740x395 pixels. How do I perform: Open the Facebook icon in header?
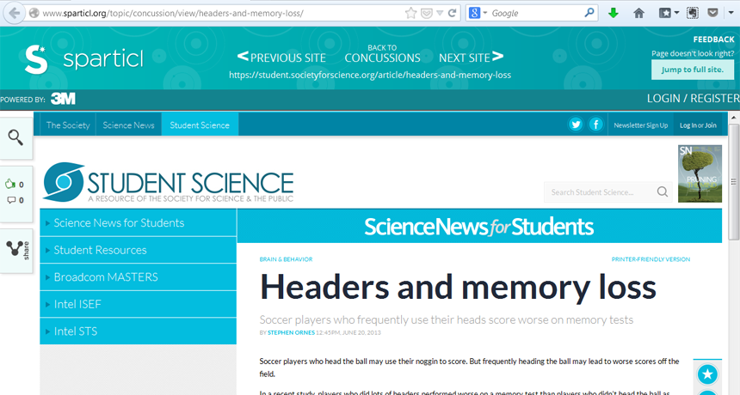pyautogui.click(x=595, y=125)
